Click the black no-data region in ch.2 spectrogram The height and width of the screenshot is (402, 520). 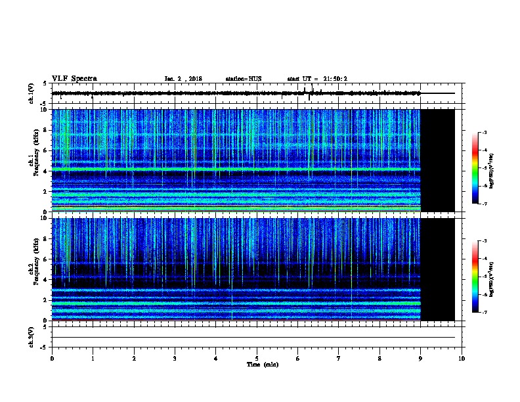pyautogui.click(x=437, y=269)
